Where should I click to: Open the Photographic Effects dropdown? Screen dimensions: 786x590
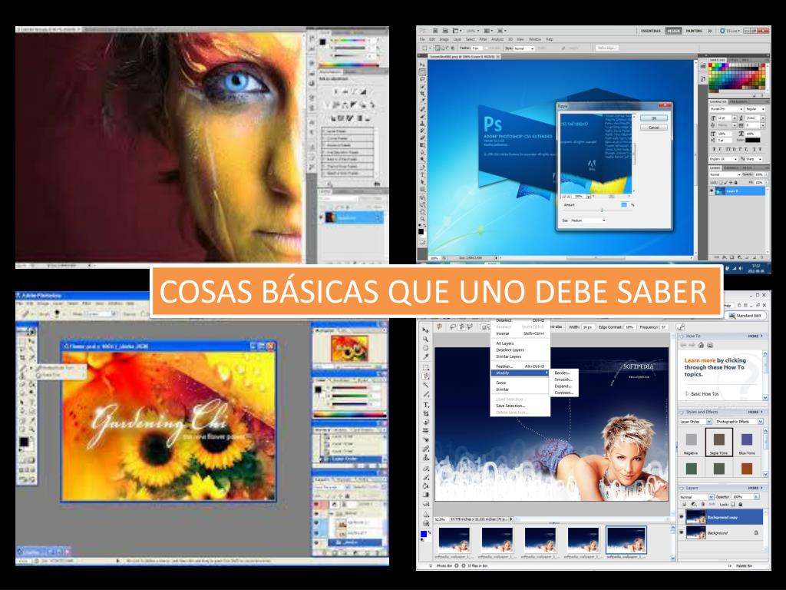[x=739, y=422]
